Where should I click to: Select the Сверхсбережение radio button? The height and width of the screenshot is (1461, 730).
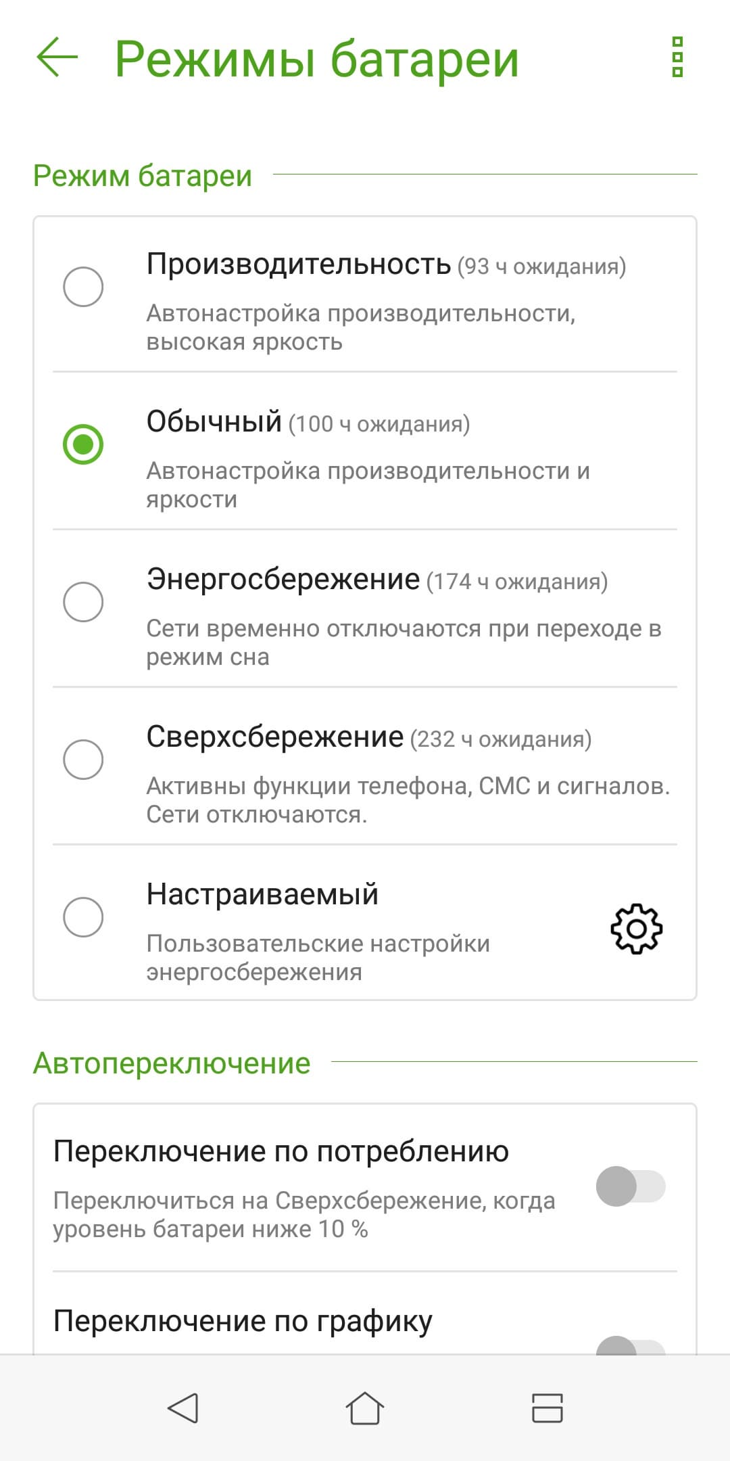point(83,760)
